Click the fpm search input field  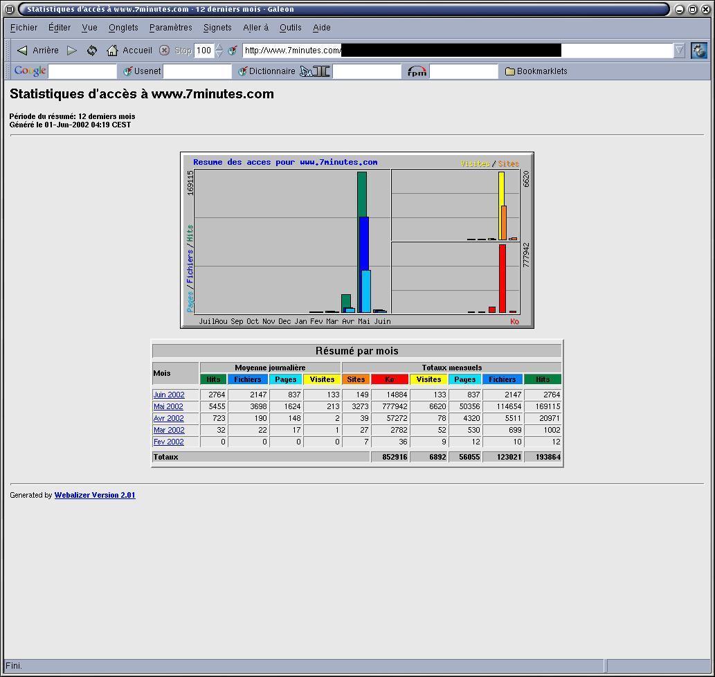point(464,71)
